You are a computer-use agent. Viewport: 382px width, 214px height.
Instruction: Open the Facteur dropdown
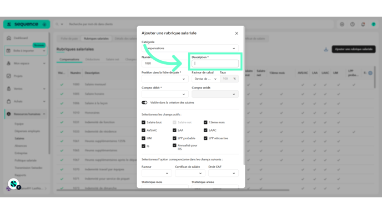[157, 173]
